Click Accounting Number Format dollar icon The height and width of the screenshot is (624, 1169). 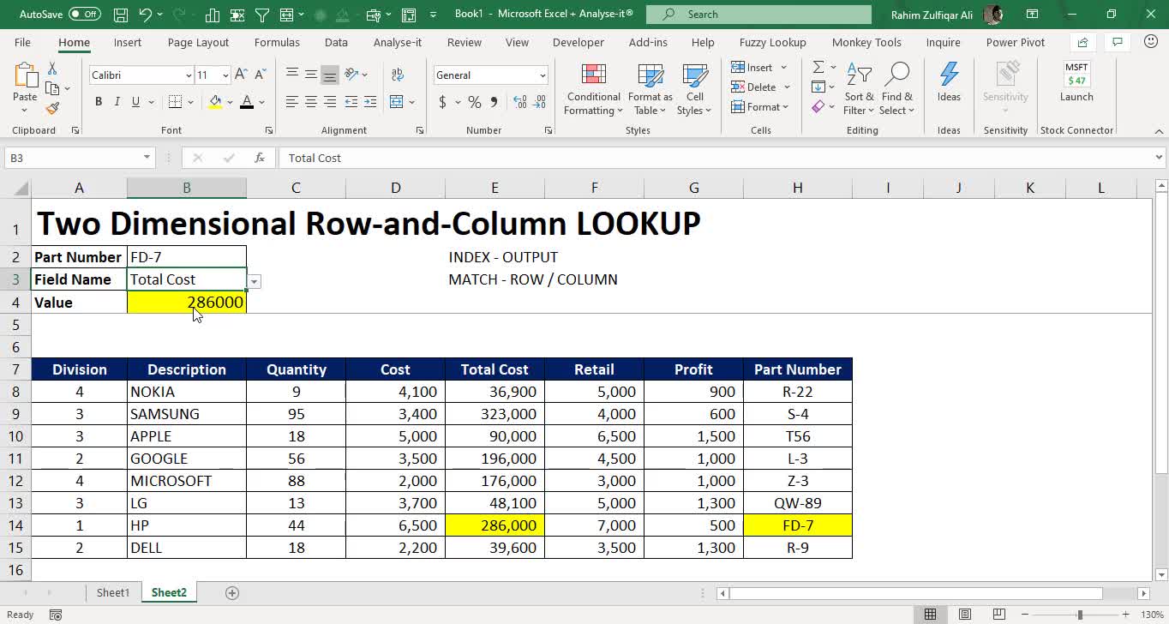coord(442,102)
